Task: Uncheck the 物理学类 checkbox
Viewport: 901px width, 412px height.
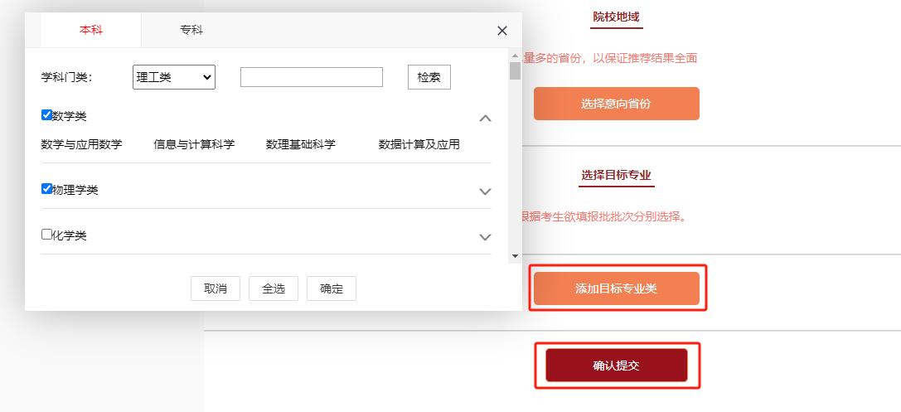Action: (x=47, y=188)
